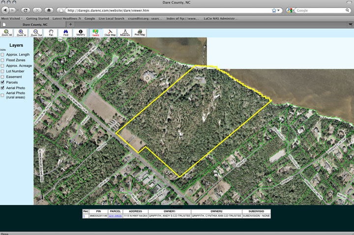Viewport: 354px width, 235px height.
Task: Click the OWNER1 column header
Action: (x=170, y=211)
